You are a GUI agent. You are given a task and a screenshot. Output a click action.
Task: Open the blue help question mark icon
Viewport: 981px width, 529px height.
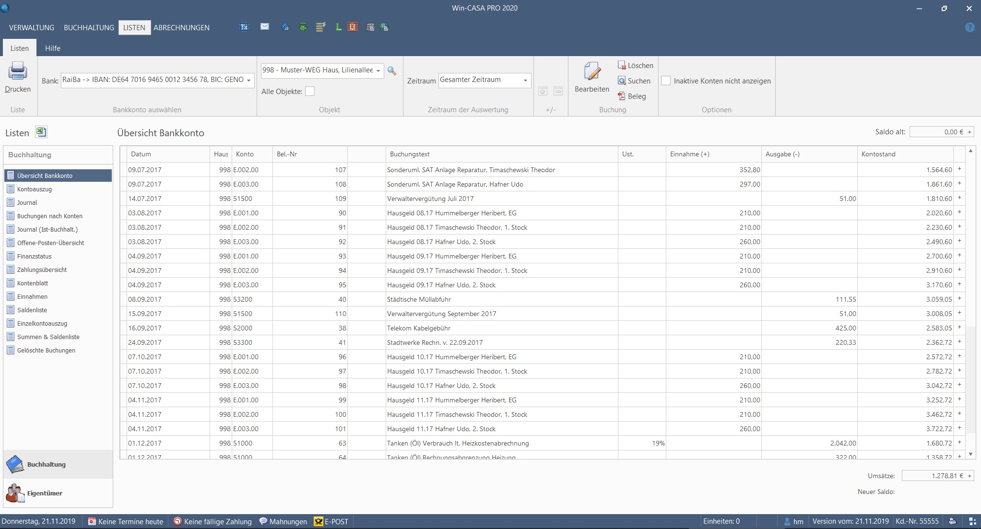[x=969, y=27]
